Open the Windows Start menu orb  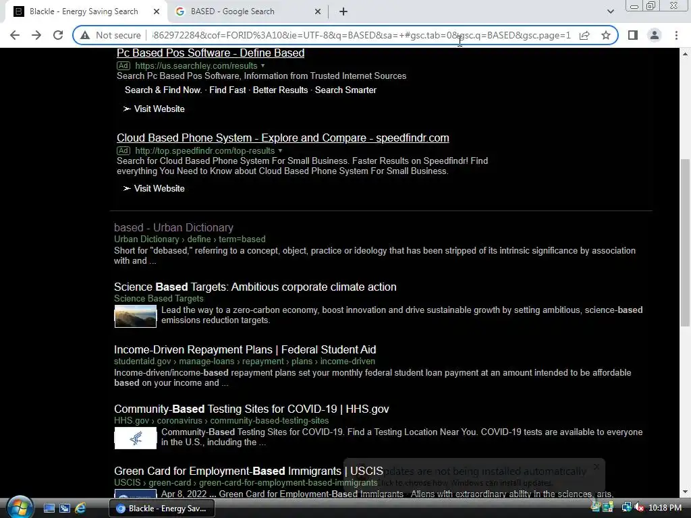tap(19, 507)
